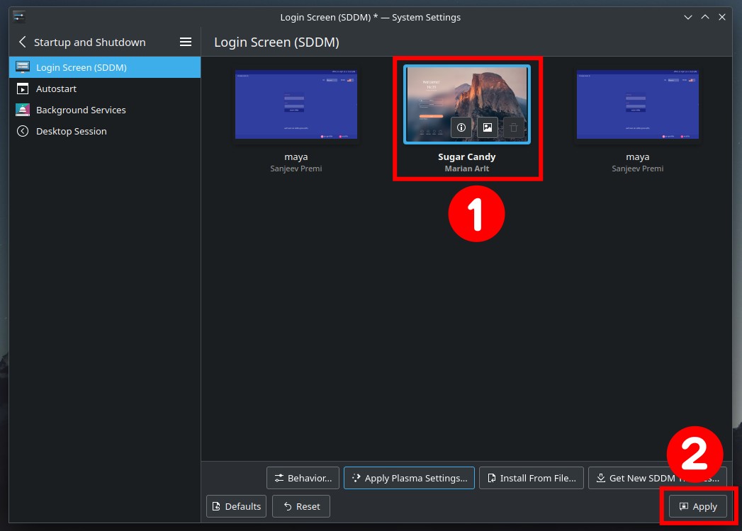Minimize the System Settings window

point(688,17)
